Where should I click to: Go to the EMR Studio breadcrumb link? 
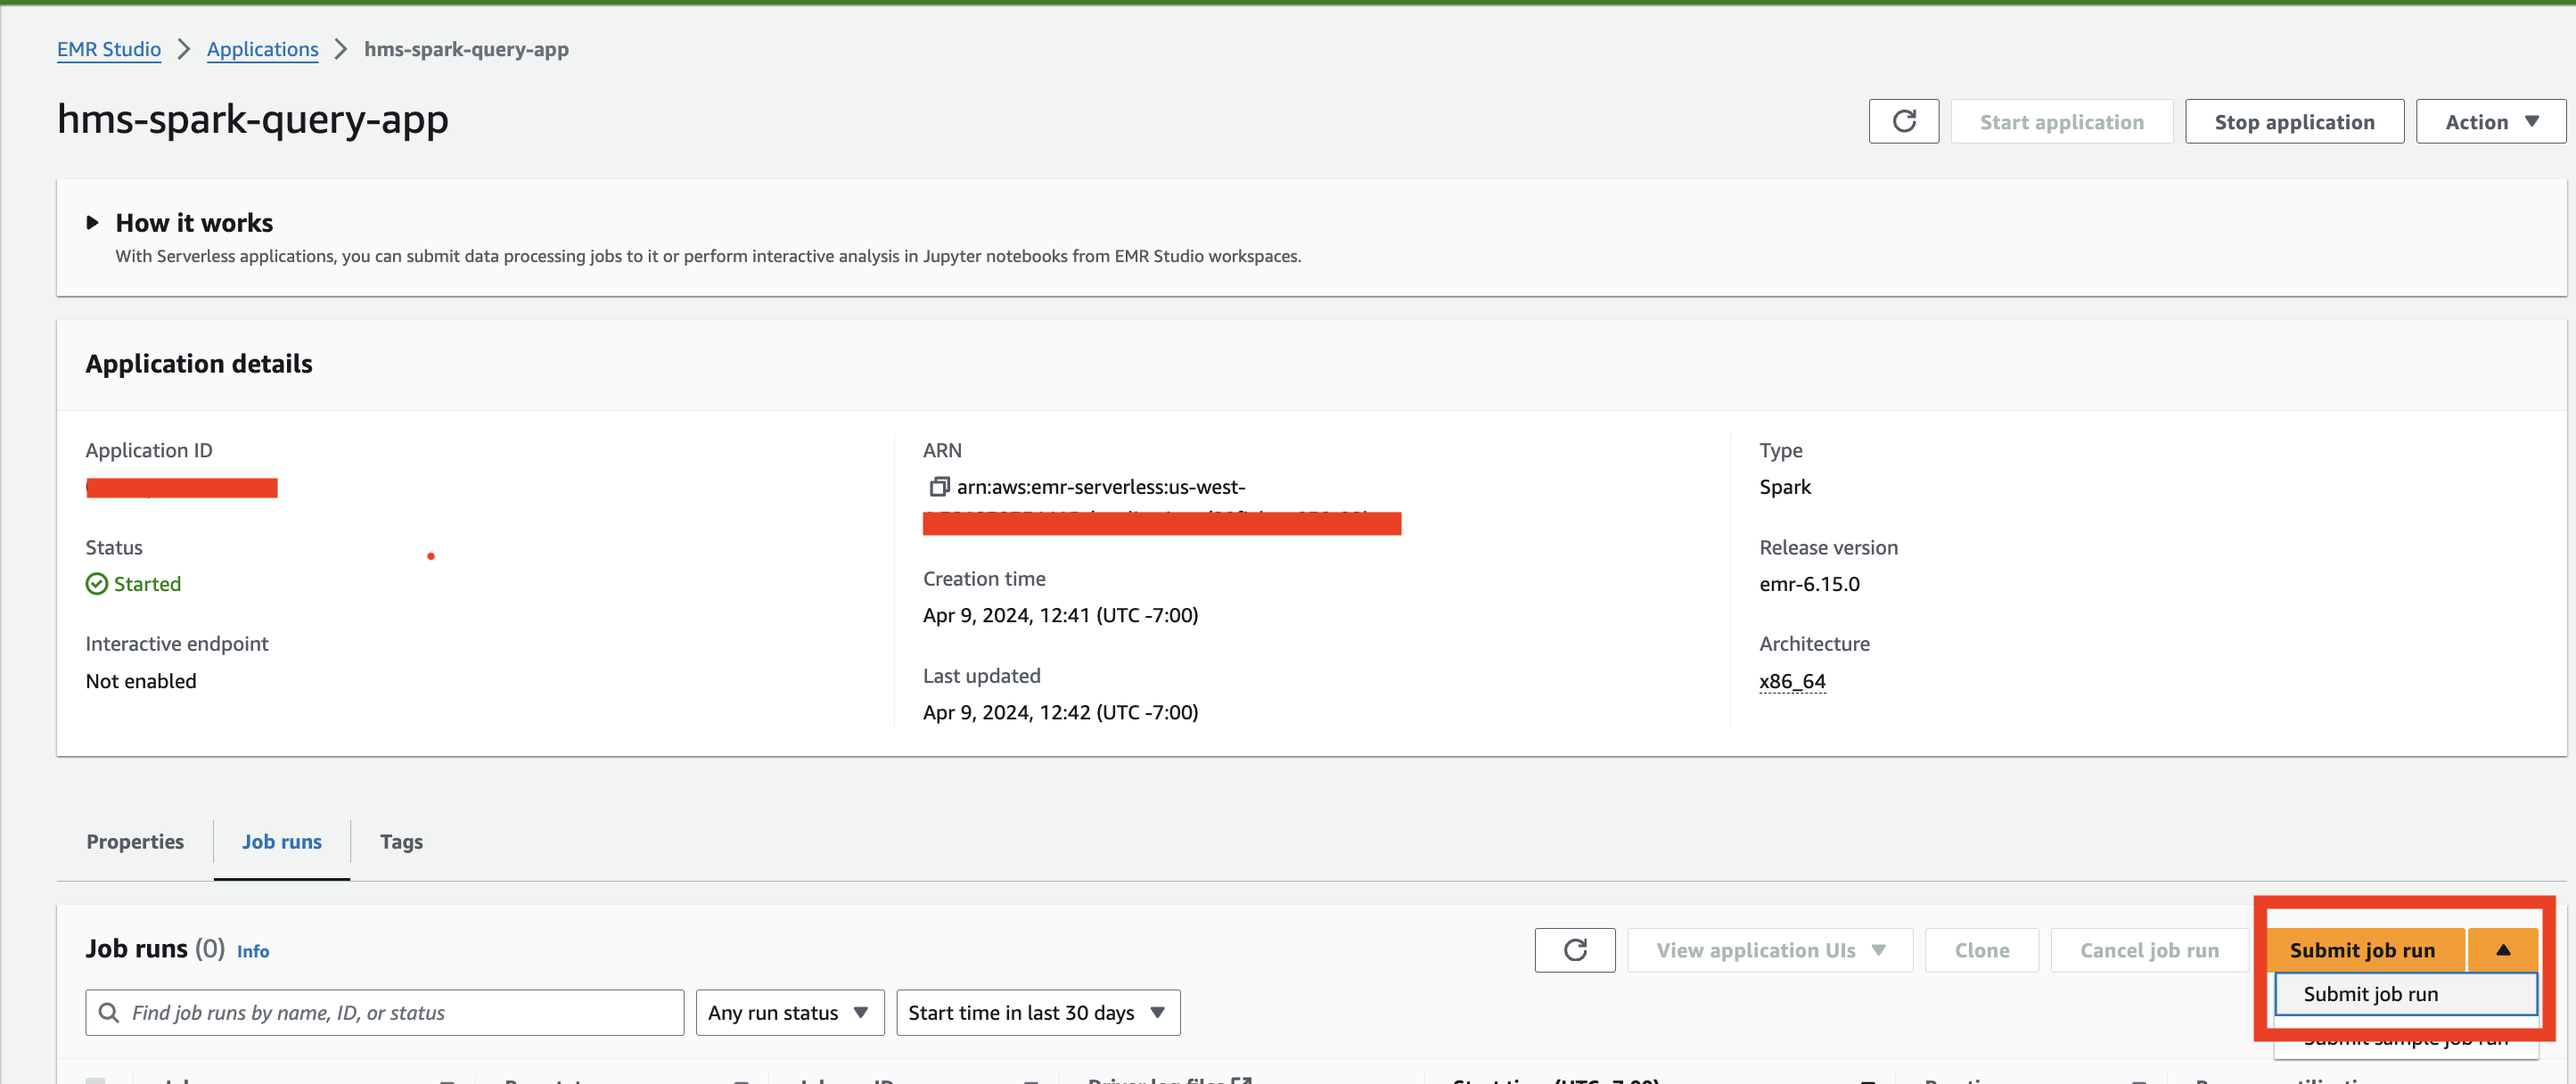[109, 49]
